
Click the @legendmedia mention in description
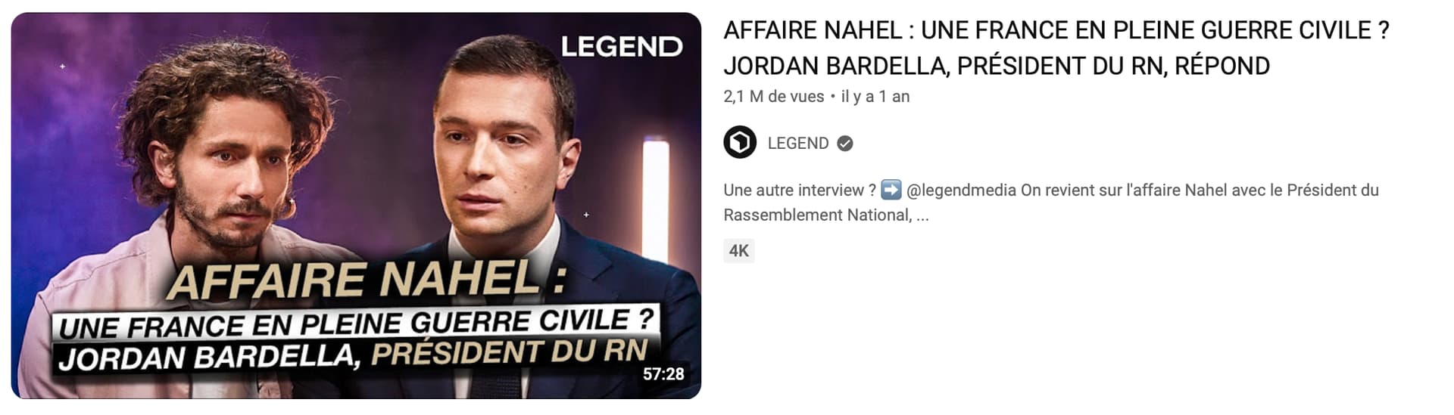[x=961, y=190]
